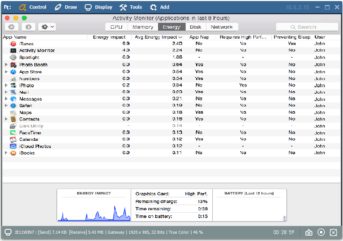Sort by Requires High Perf column
The image size is (343, 241).
point(243,37)
